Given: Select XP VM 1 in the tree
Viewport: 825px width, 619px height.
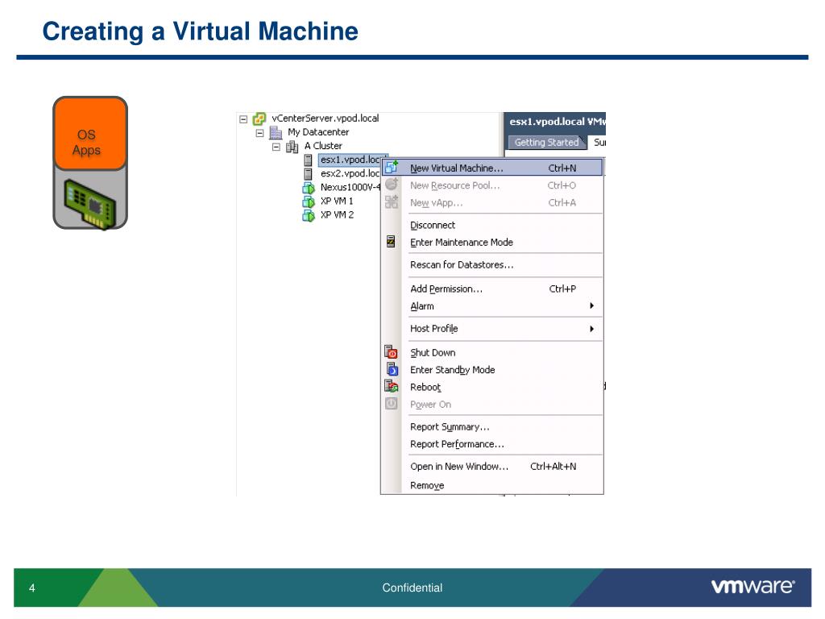Looking at the screenshot, I should [337, 201].
